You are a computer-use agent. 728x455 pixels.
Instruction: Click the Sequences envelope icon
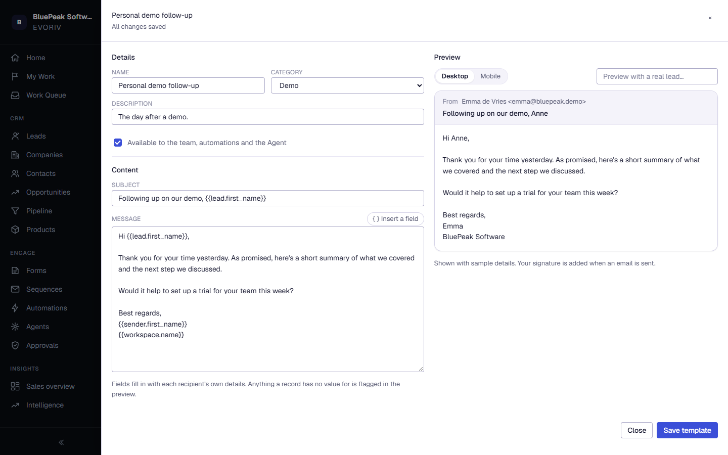coord(15,289)
